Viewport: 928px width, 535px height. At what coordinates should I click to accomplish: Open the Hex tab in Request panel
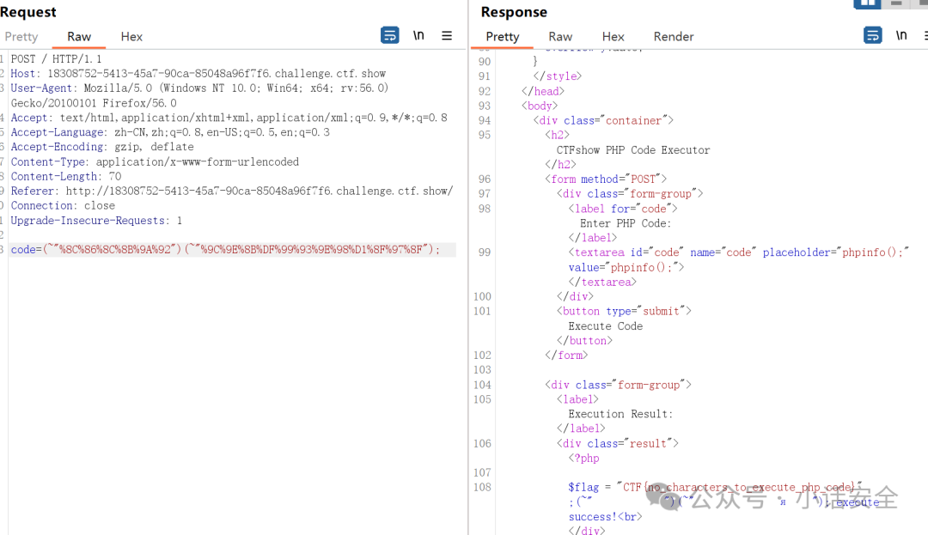[x=131, y=37]
